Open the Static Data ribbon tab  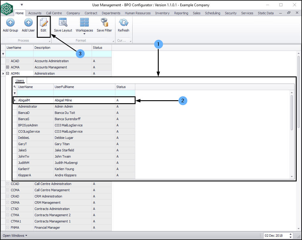266,13
